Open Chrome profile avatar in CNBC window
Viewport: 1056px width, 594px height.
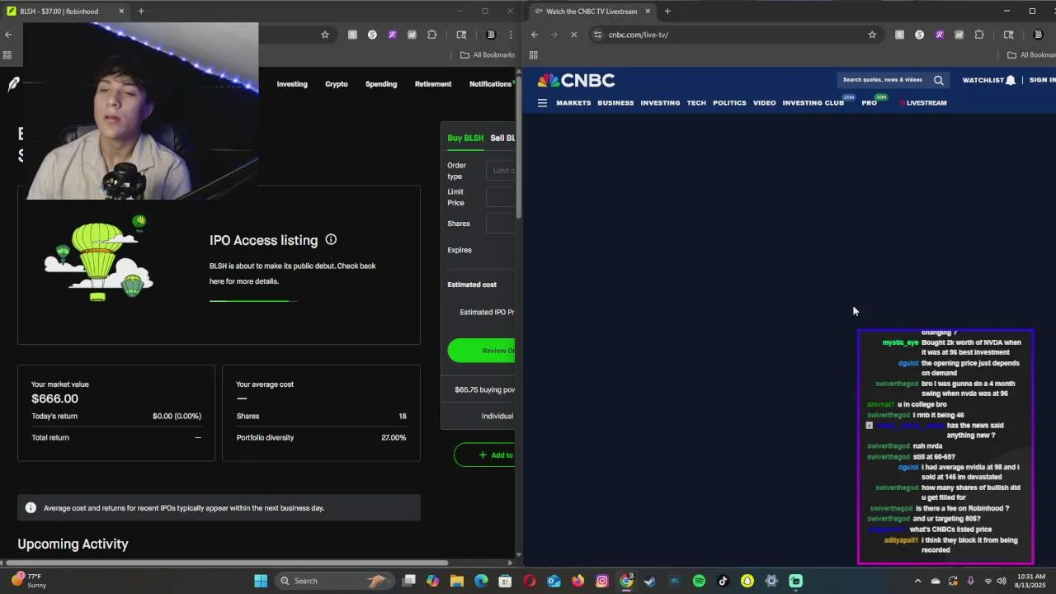pos(1039,35)
